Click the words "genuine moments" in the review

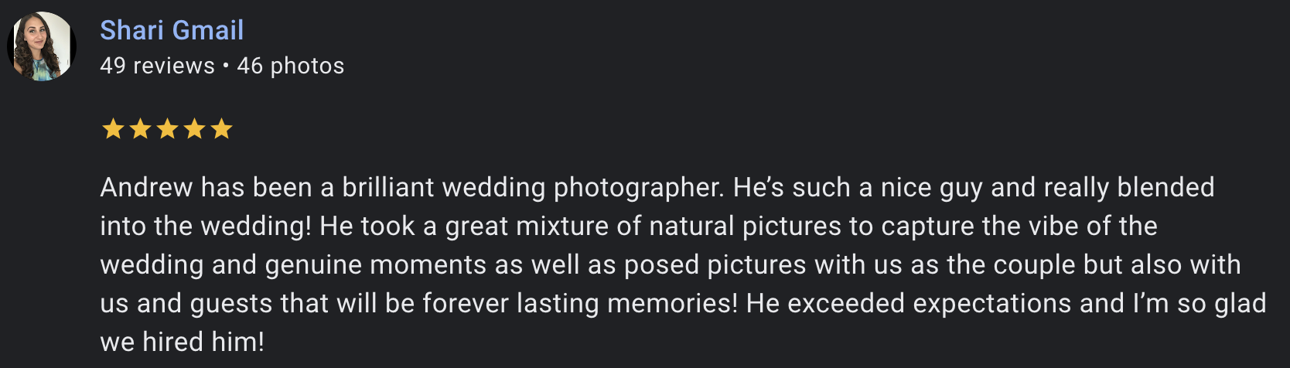(376, 264)
